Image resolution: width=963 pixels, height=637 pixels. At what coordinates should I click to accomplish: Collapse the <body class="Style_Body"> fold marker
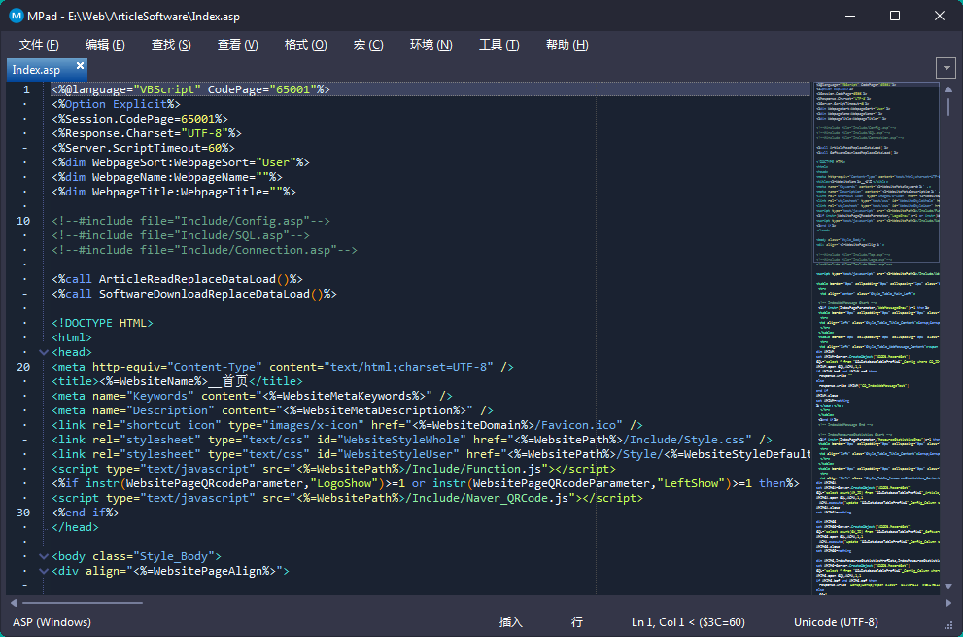click(43, 556)
